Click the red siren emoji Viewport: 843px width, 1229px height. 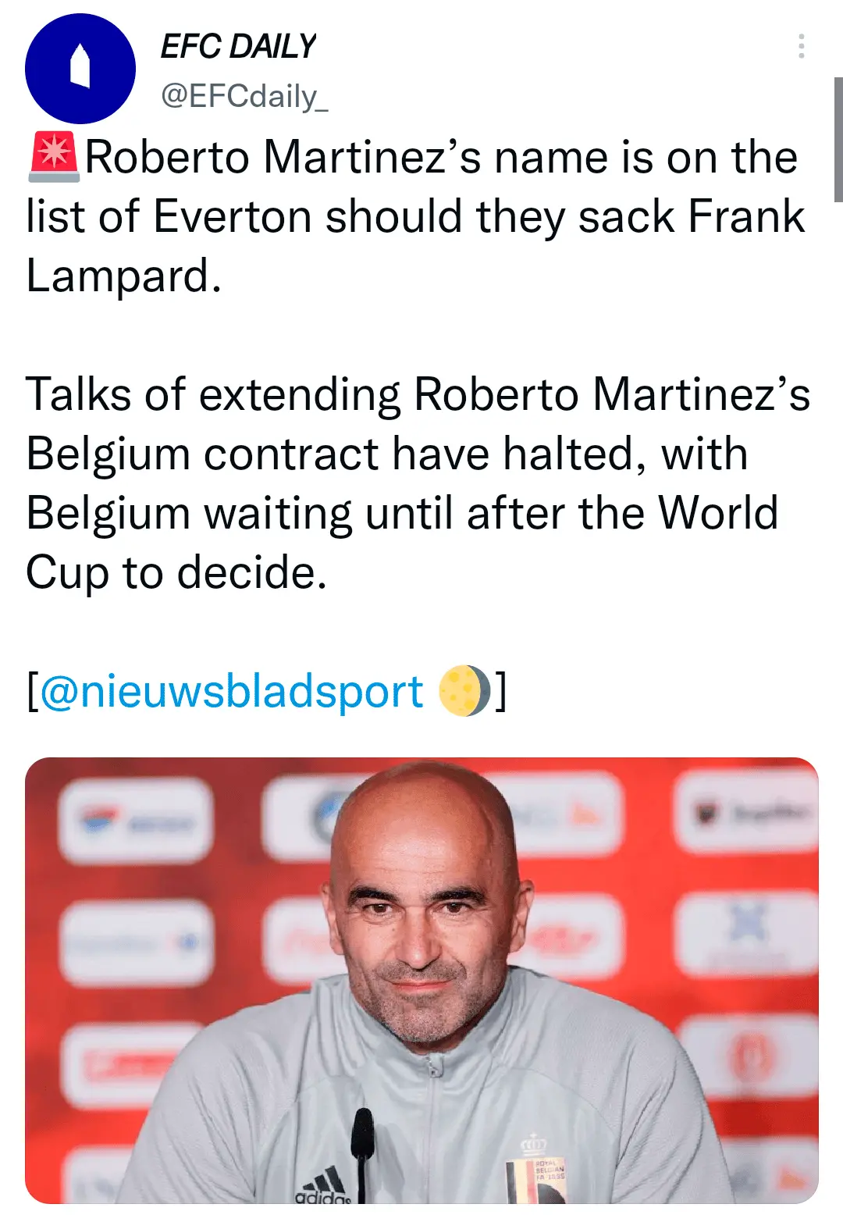[x=54, y=157]
